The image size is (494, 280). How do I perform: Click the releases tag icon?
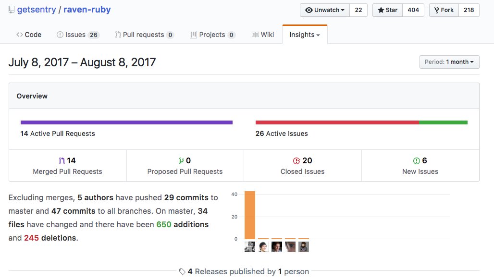pos(182,271)
